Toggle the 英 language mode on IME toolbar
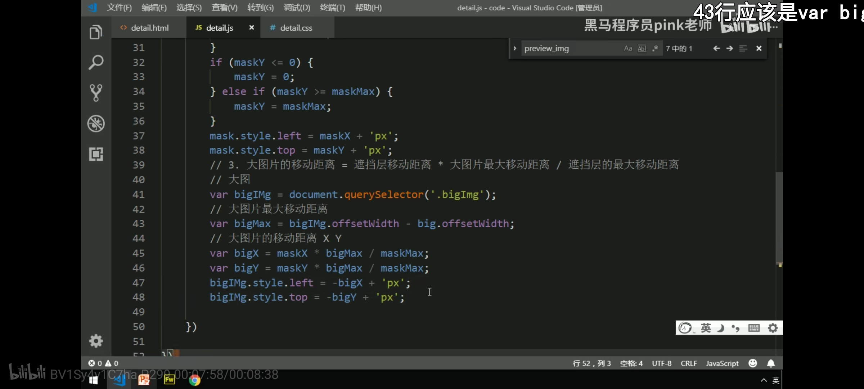Viewport: 864px width, 389px height. tap(706, 328)
